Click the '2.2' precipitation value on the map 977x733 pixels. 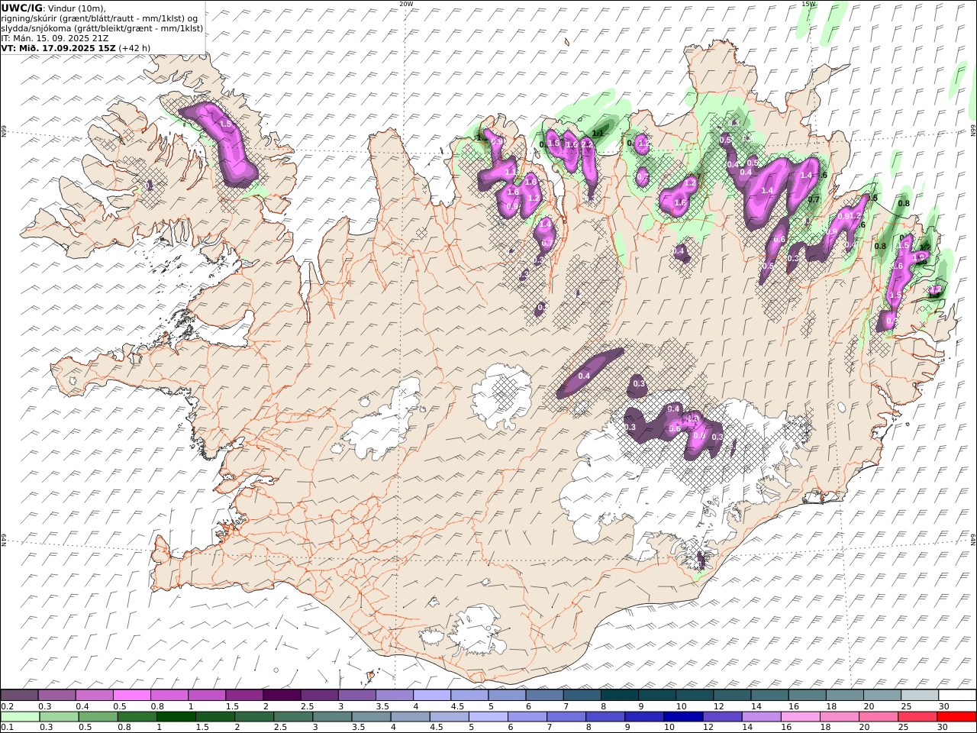tap(587, 144)
